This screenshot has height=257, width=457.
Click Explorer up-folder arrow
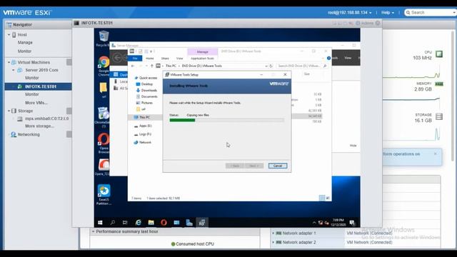[x=152, y=66]
